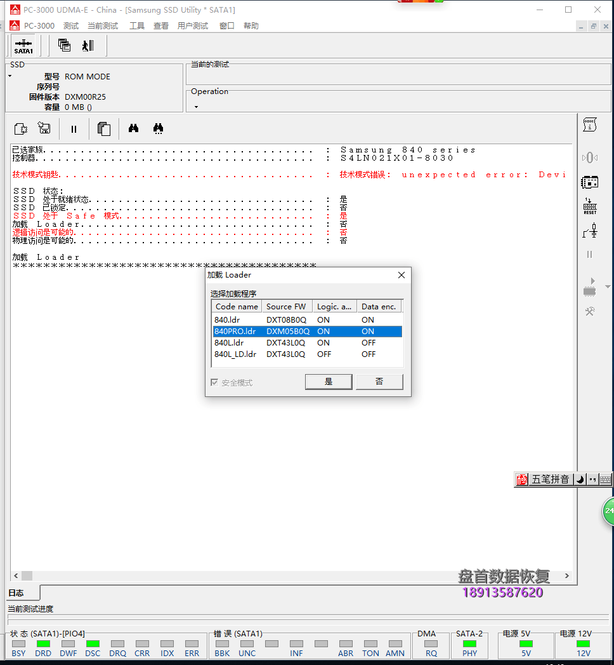Toggle the 安全模式 checkbox
The height and width of the screenshot is (665, 614).
[x=214, y=382]
